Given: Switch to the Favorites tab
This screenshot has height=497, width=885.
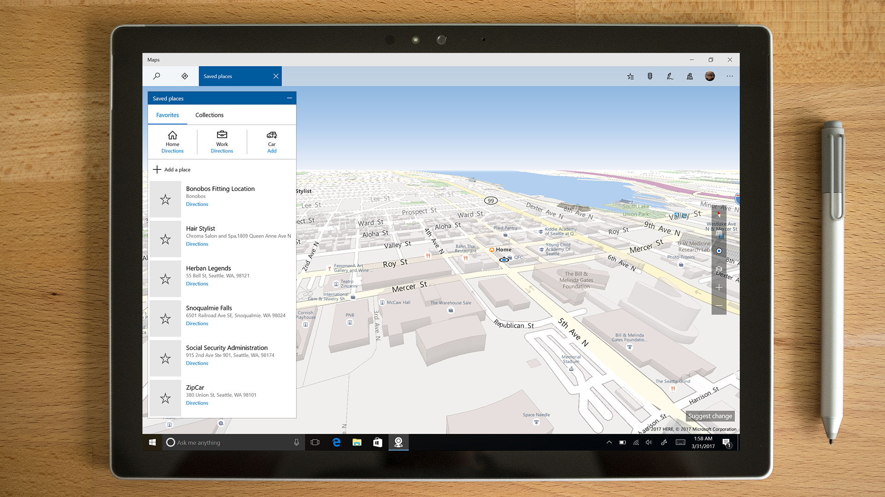Looking at the screenshot, I should pyautogui.click(x=167, y=115).
